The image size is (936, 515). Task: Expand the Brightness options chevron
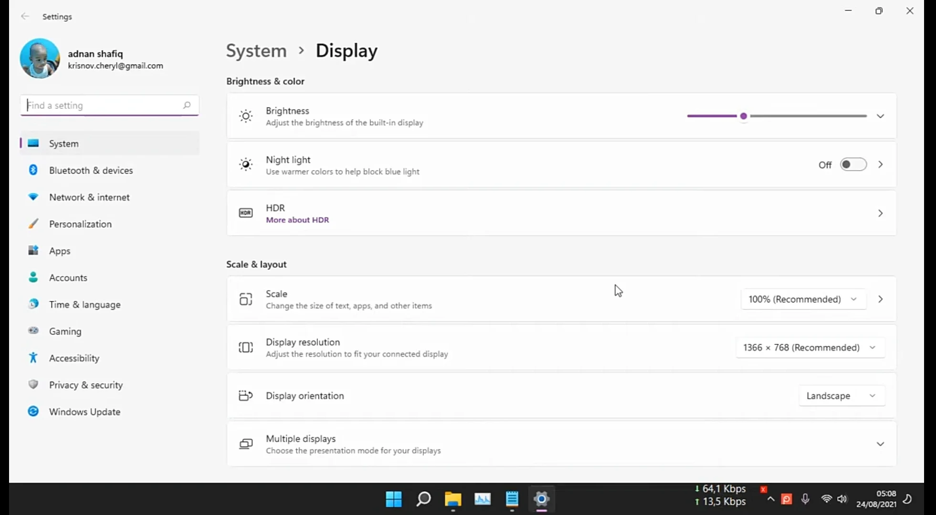pos(880,116)
